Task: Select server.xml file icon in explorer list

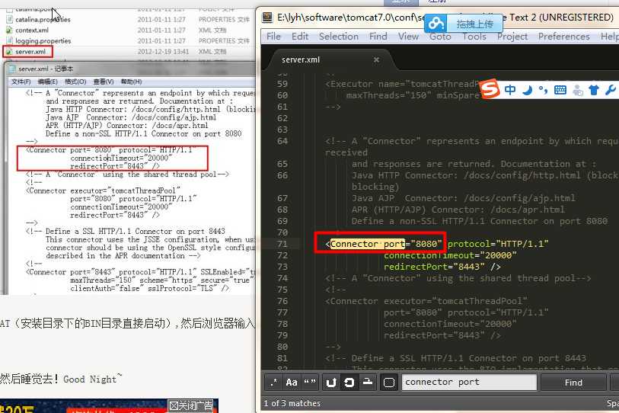Action: tap(9, 51)
